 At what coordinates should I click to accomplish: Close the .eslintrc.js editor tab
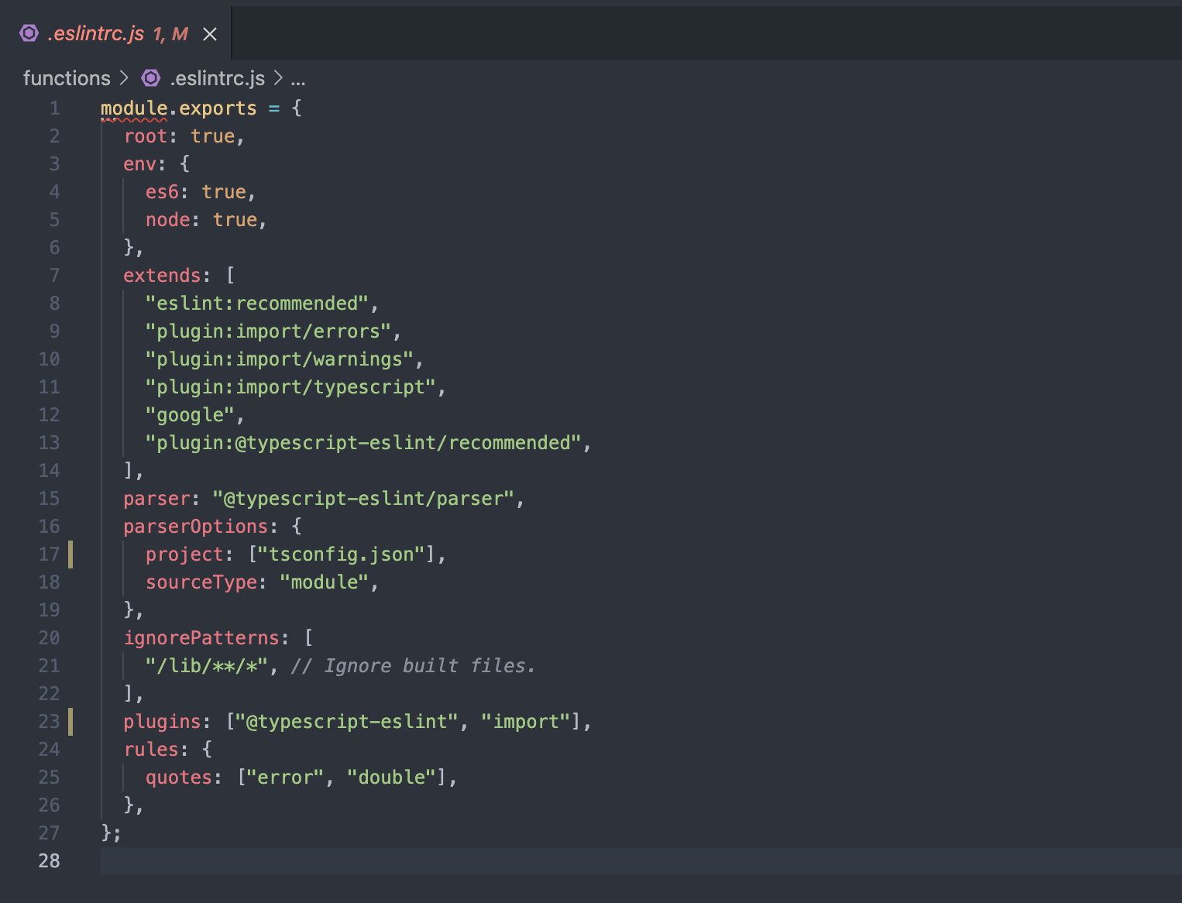coord(210,34)
